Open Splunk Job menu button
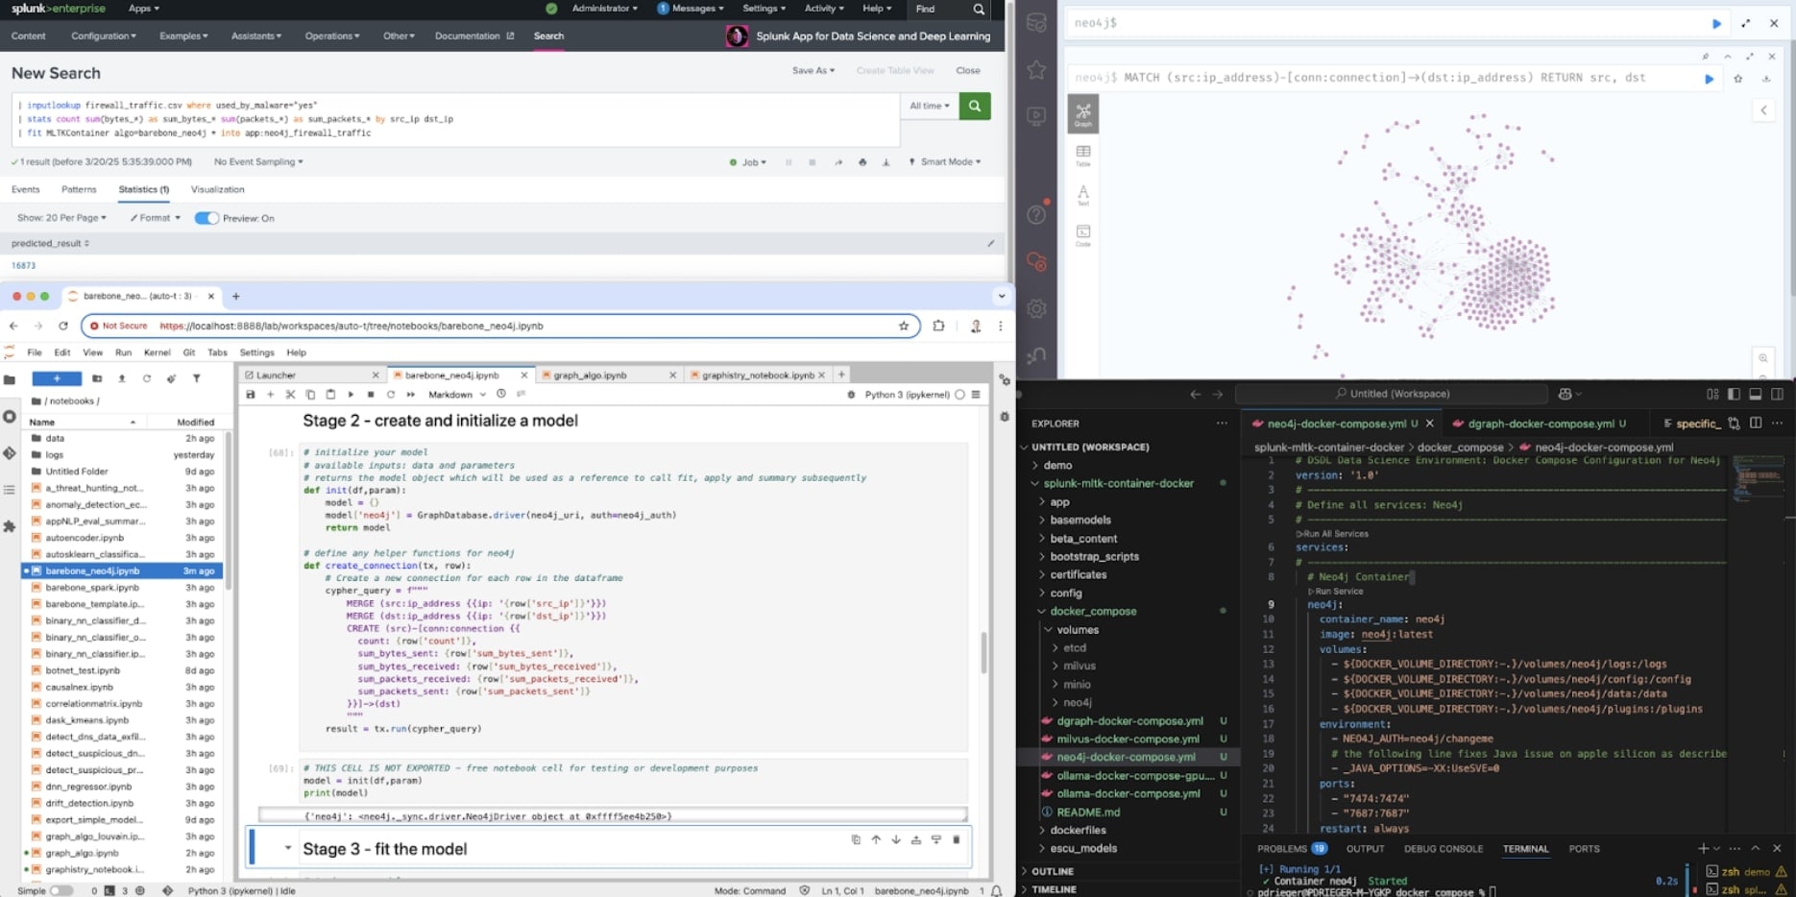Viewport: 1796px width, 897px height. (x=748, y=162)
